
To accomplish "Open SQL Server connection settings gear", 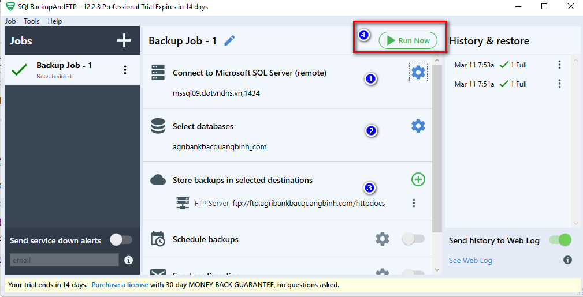I will [x=418, y=73].
